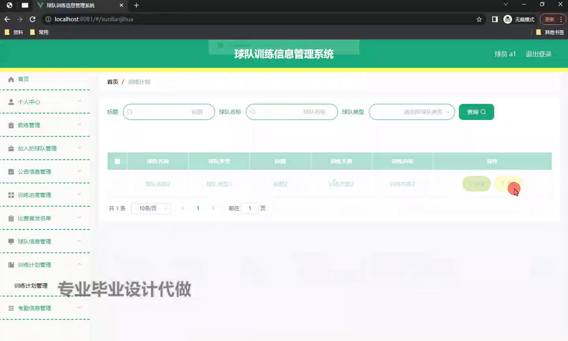Open the 10条/页 page size dropdown

[151, 208]
